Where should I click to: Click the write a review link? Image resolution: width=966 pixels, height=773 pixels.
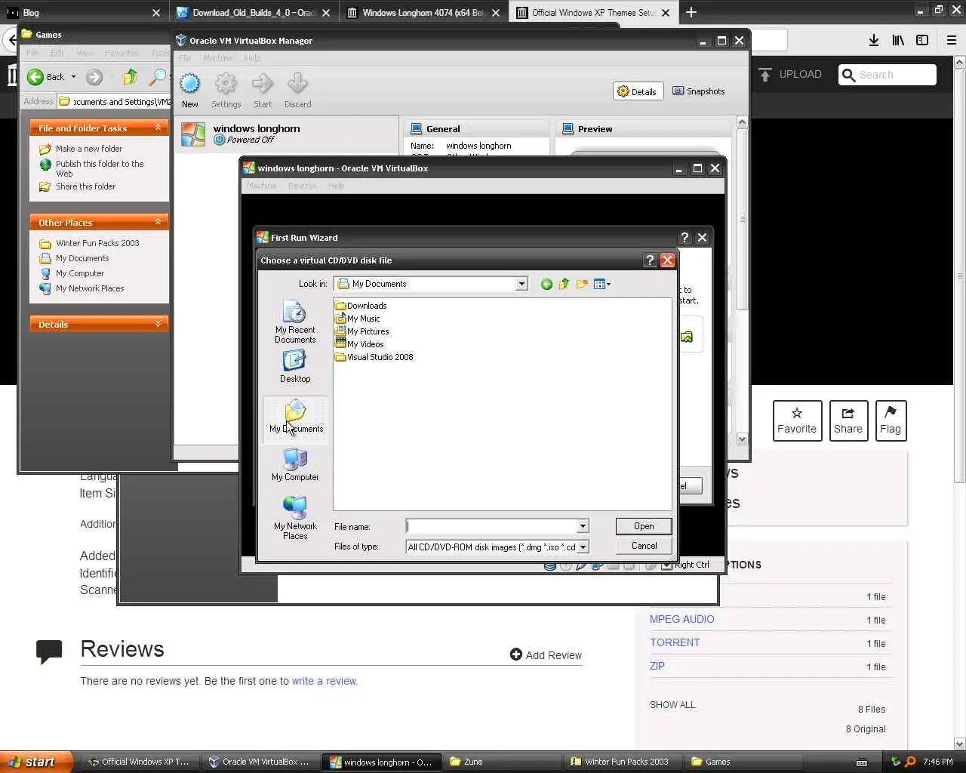pyautogui.click(x=324, y=681)
